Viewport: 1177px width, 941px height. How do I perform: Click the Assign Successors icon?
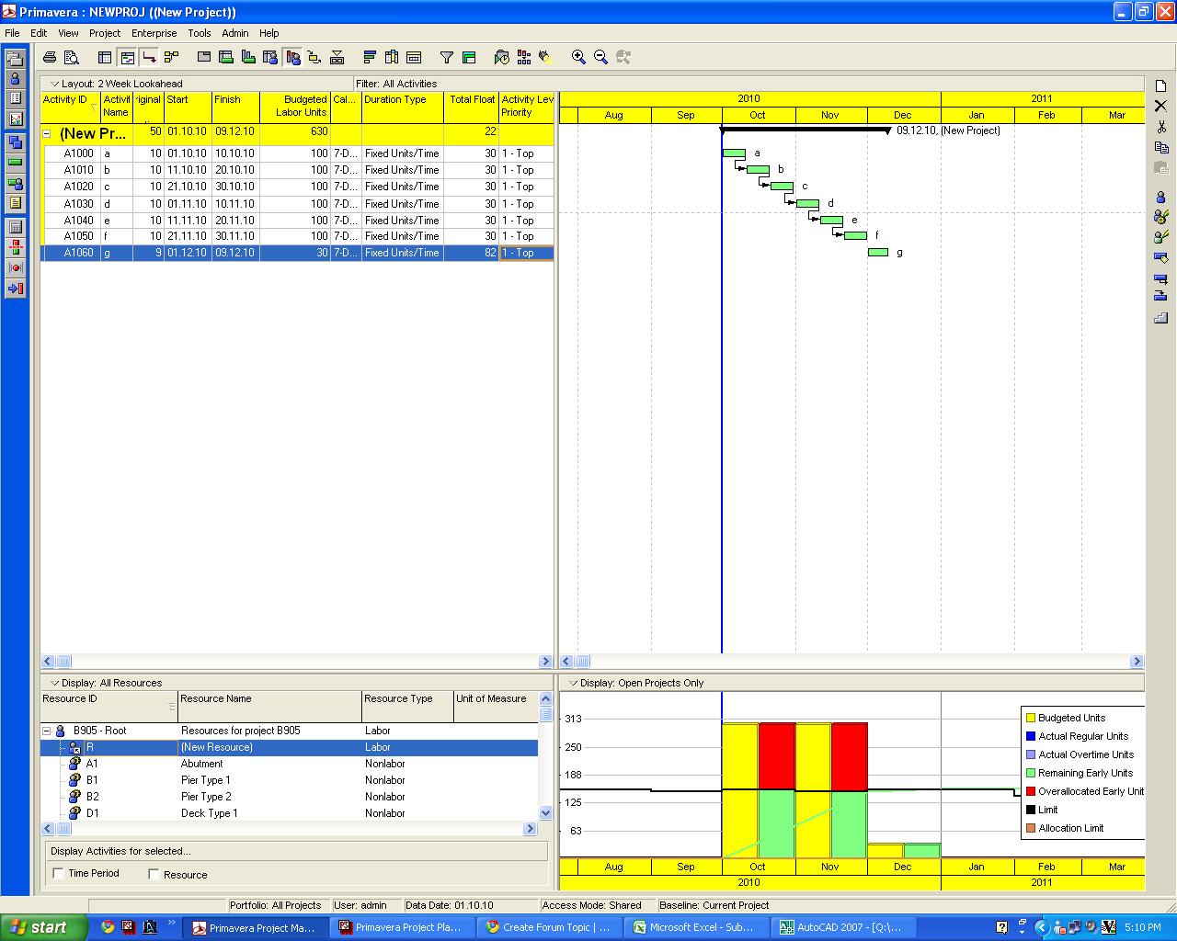[1160, 298]
